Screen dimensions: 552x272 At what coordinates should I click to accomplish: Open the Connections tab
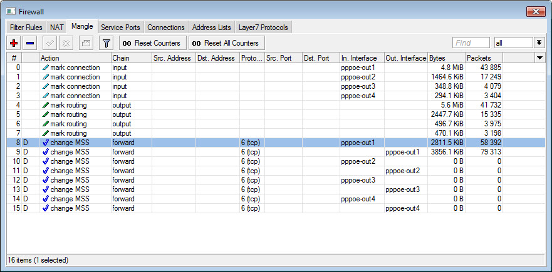pyautogui.click(x=166, y=28)
